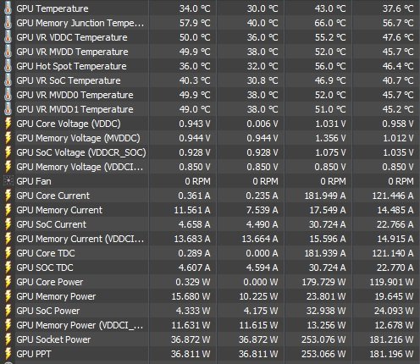Screen dimensions: 420x364
Task: Click the lightning icon beside GPU PPT
Action: [8, 354]
